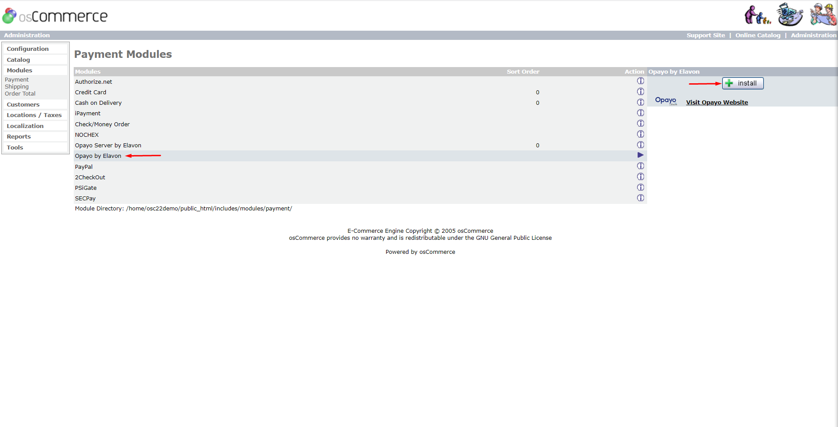Viewport: 838px width, 427px height.
Task: Click the Payment Modules page heading
Action: [x=123, y=54]
